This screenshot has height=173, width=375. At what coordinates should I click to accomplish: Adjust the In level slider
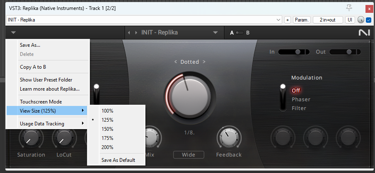click(294, 52)
